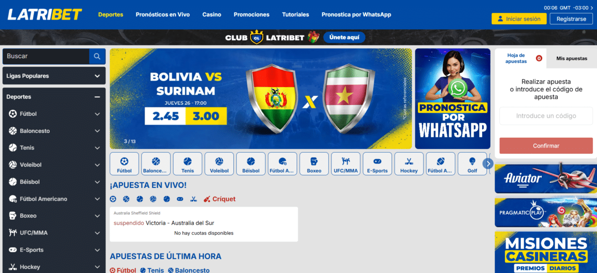Switch to Mis apuestas tab
This screenshot has height=273, width=597.
point(572,58)
